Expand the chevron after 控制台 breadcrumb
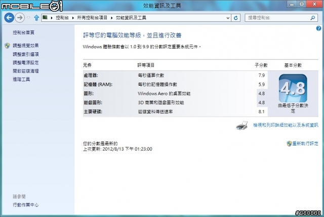Viewport: 324px width, 217px height. (73, 18)
